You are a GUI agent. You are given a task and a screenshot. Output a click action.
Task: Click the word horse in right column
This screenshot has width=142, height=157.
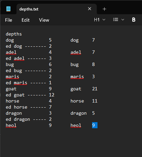pyautogui.click(x=77, y=101)
